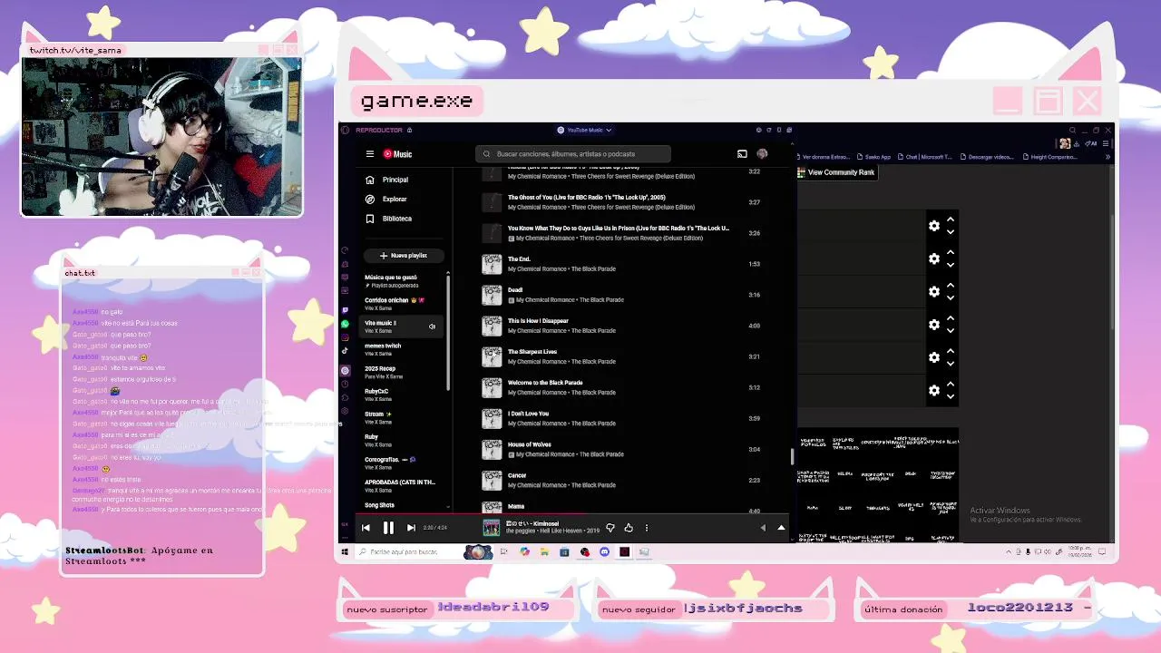Screen dimensions: 1161x653
Task: Open Instagram in the browser sidebar
Action: [x=345, y=337]
